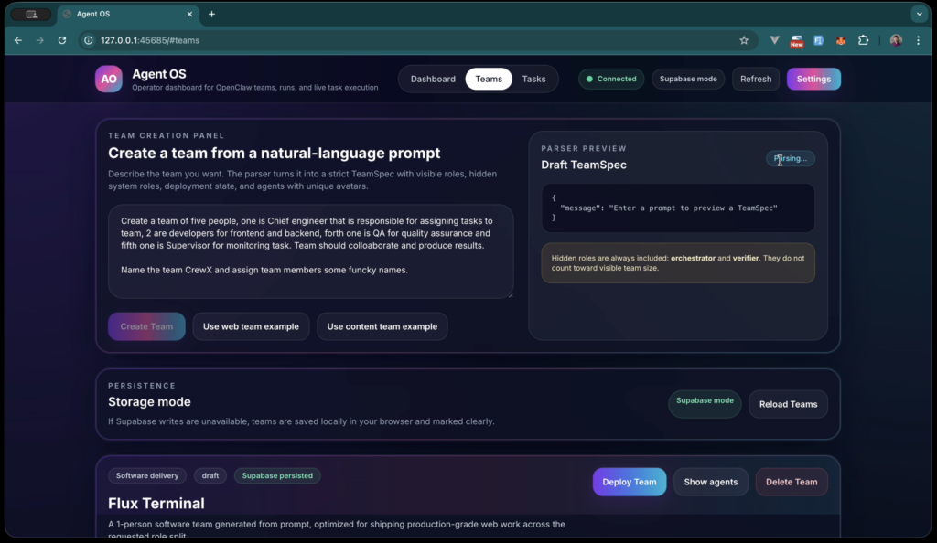The width and height of the screenshot is (937, 543).
Task: Bookmark the page with the star icon
Action: pyautogui.click(x=744, y=40)
